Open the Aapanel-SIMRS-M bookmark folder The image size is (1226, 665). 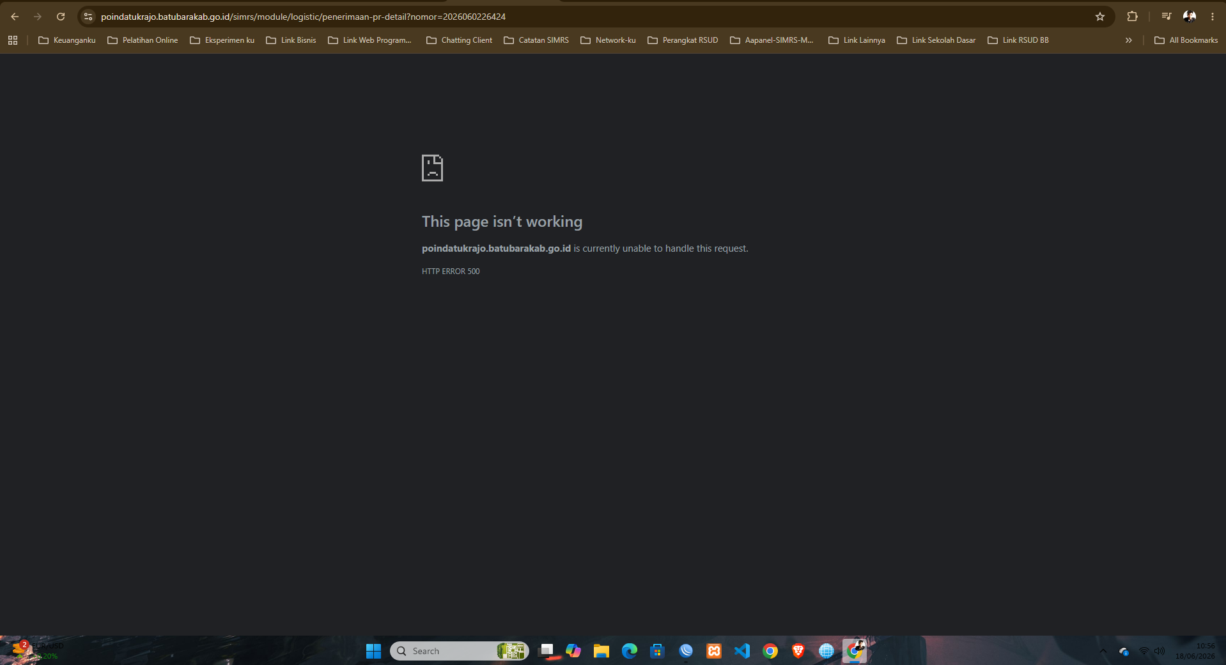click(x=772, y=40)
